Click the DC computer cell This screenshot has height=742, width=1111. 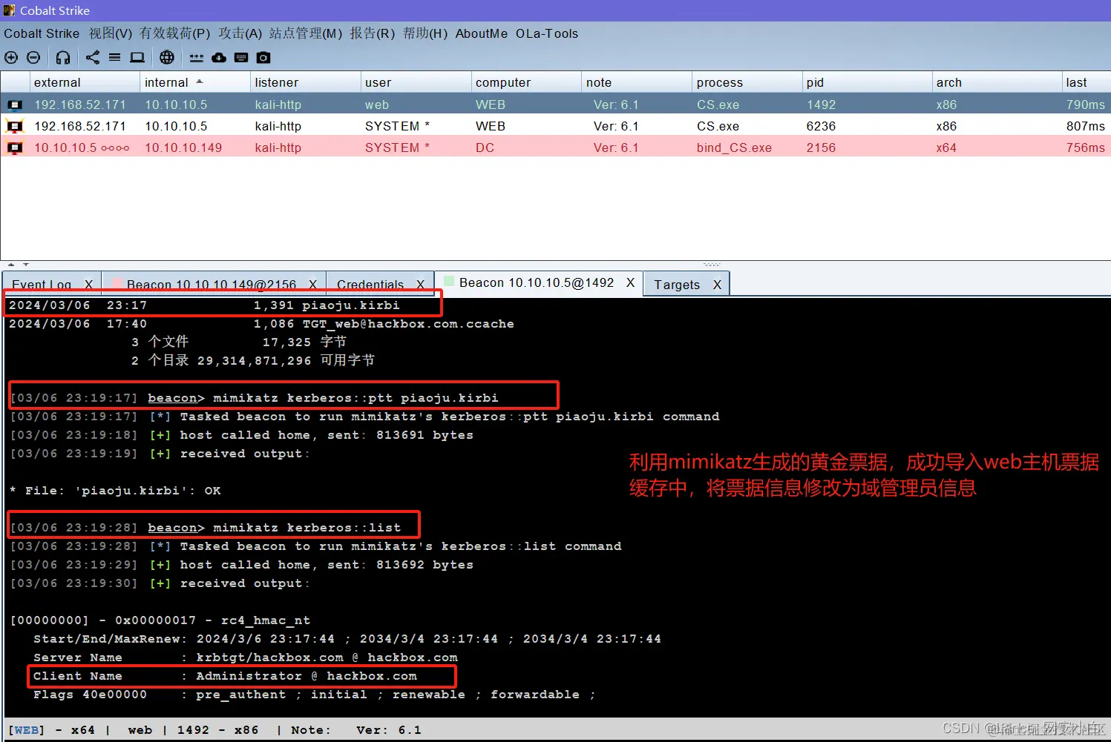[x=485, y=148]
